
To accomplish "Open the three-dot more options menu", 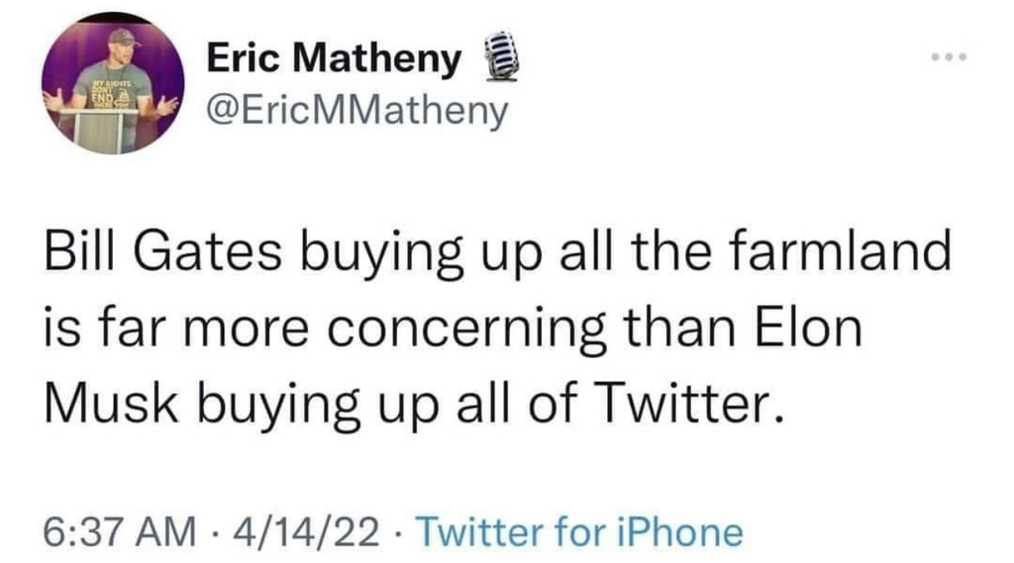I will point(948,58).
